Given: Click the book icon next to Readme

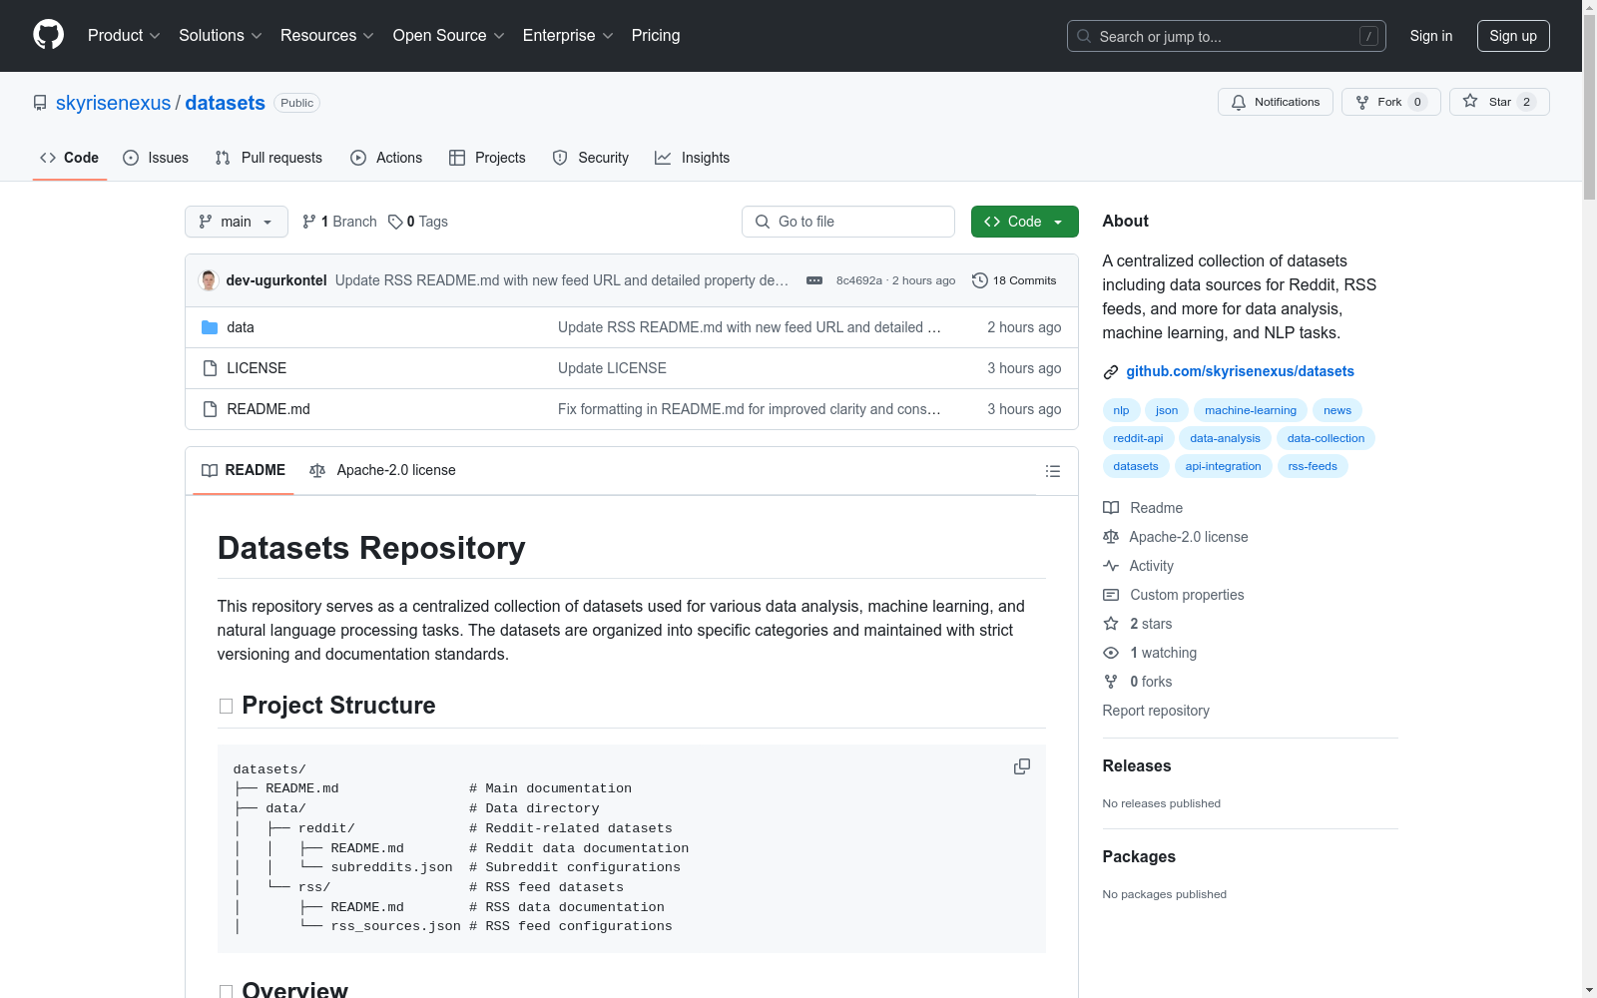Looking at the screenshot, I should point(1111,508).
